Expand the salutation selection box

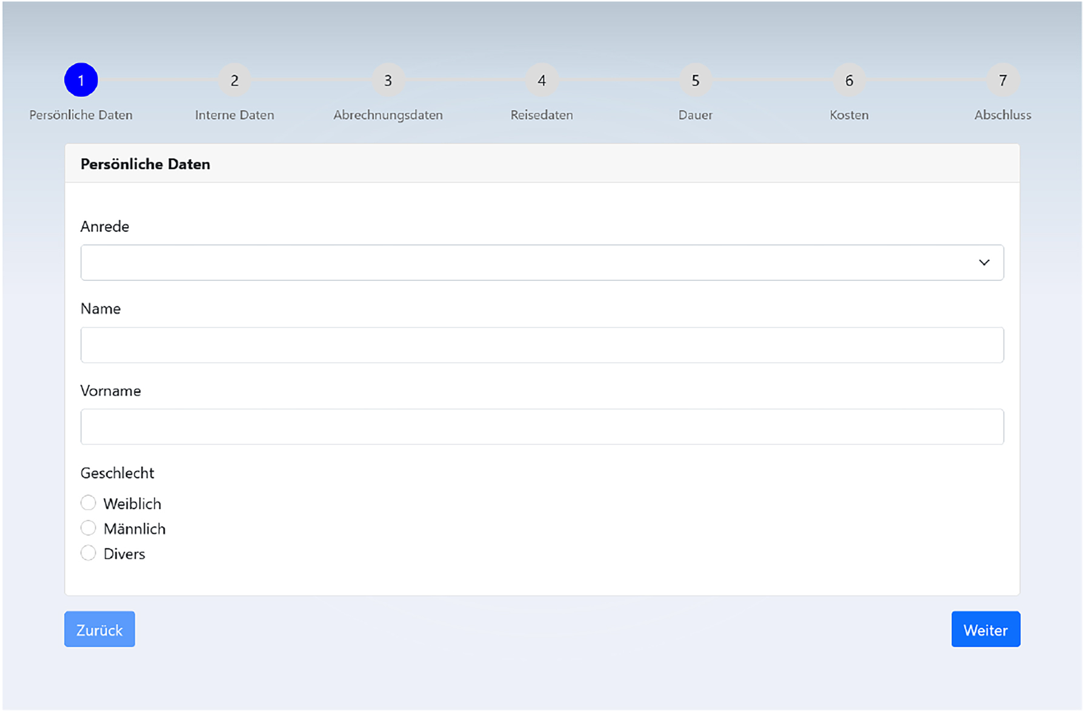[542, 262]
